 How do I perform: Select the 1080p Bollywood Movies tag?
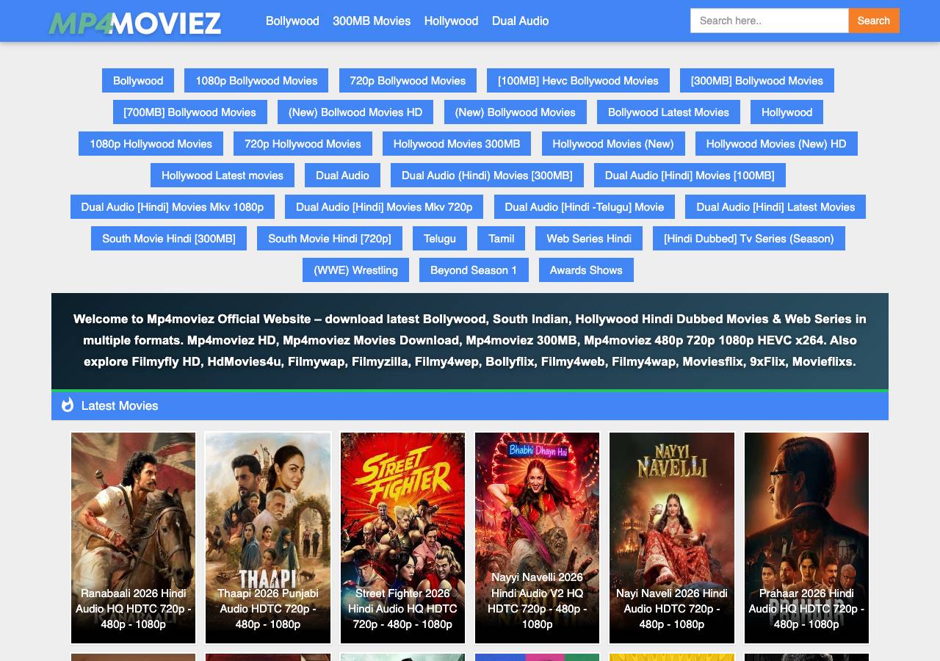click(256, 81)
